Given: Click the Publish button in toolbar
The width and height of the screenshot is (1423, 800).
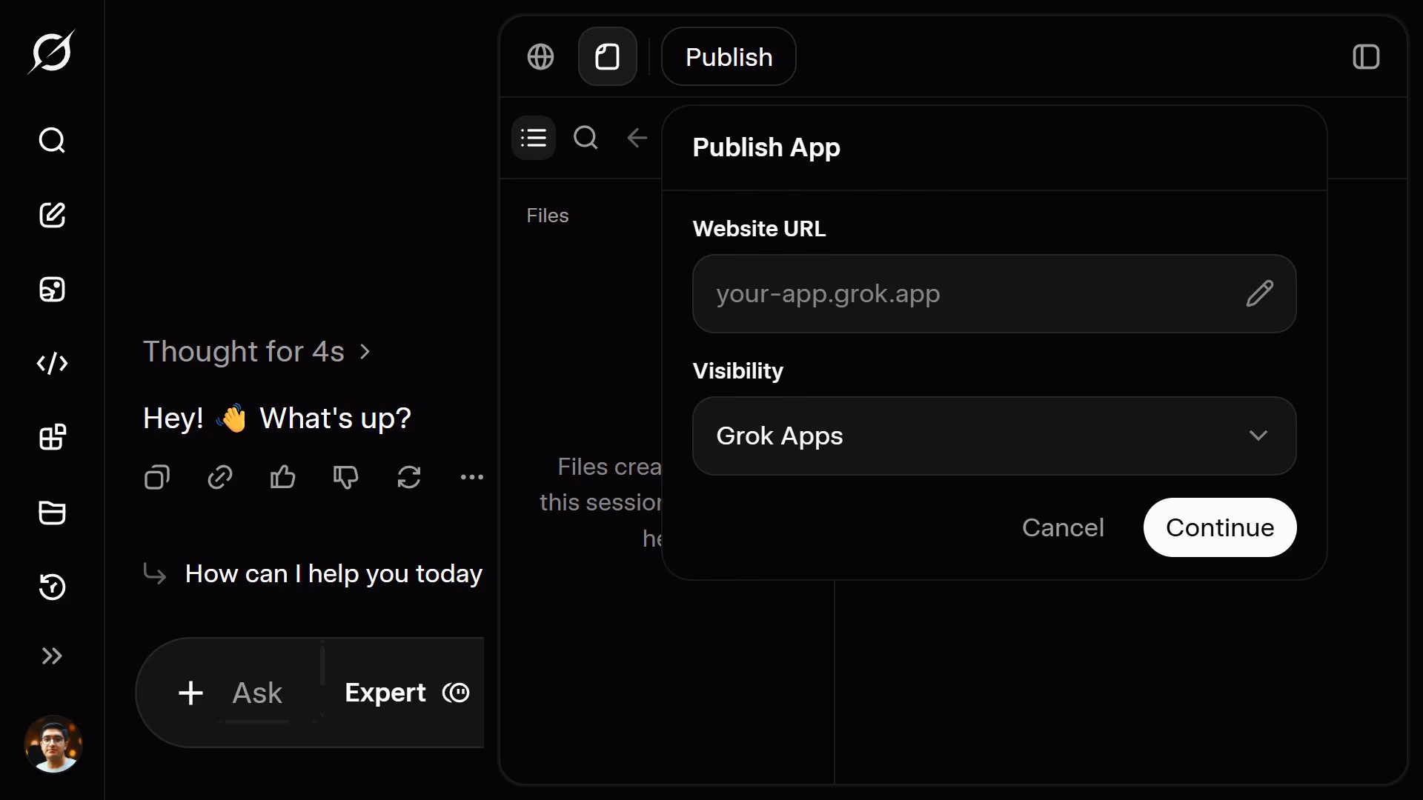Looking at the screenshot, I should pyautogui.click(x=729, y=56).
